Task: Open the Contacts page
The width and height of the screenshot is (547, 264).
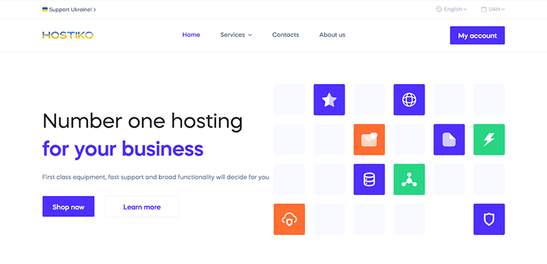Action: tap(285, 35)
